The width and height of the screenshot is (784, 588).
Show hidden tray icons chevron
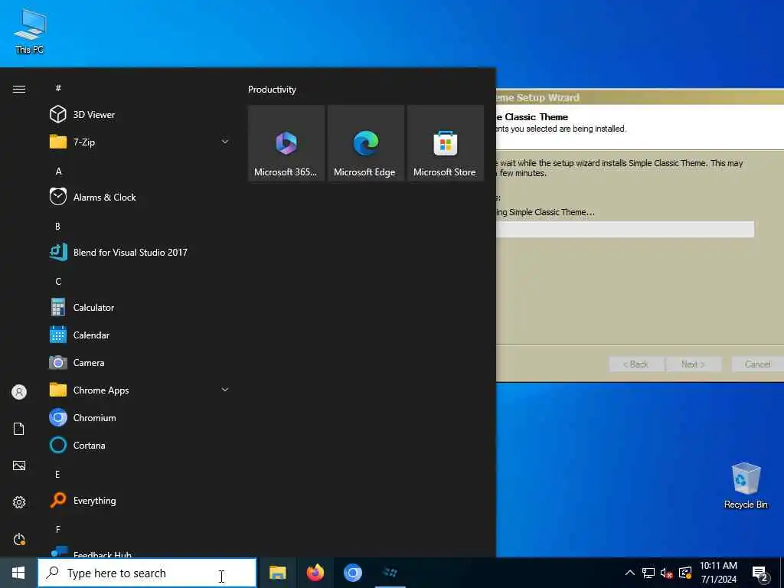coord(630,573)
